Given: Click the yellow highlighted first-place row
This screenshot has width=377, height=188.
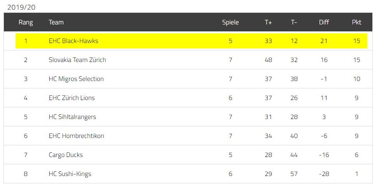Looking at the screenshot, I should [191, 41].
